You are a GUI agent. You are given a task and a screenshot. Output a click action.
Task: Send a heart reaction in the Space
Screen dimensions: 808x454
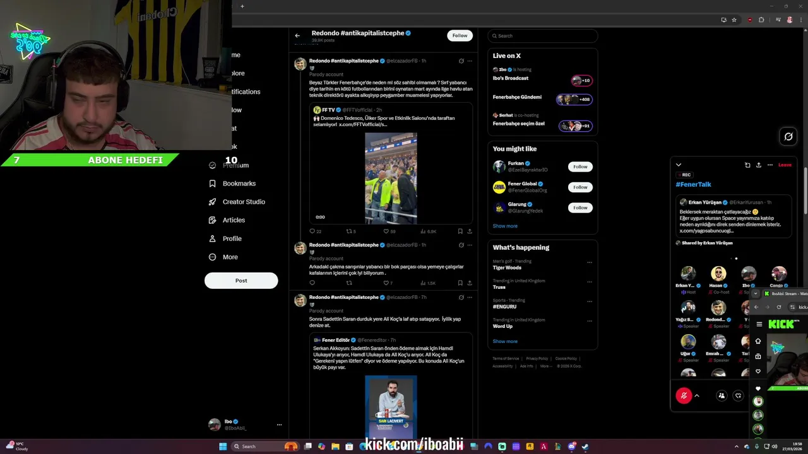pos(738,395)
